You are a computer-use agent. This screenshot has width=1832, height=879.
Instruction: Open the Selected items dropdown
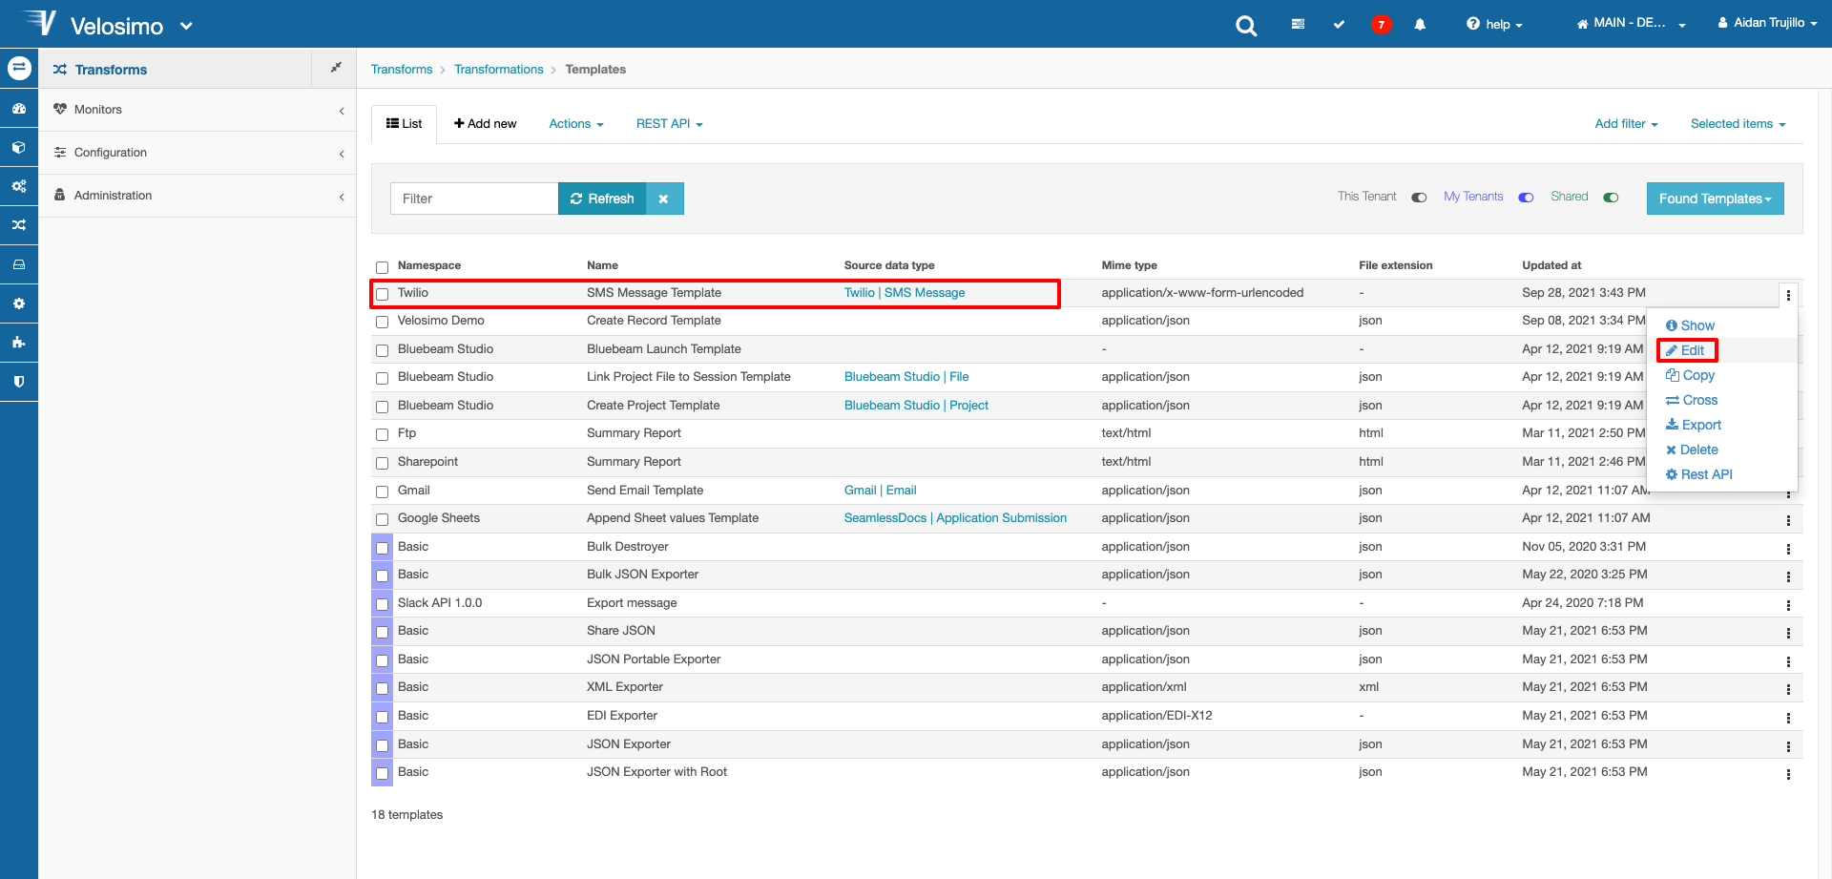point(1738,124)
